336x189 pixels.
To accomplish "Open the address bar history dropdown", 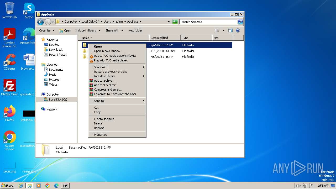I will pos(169,22).
